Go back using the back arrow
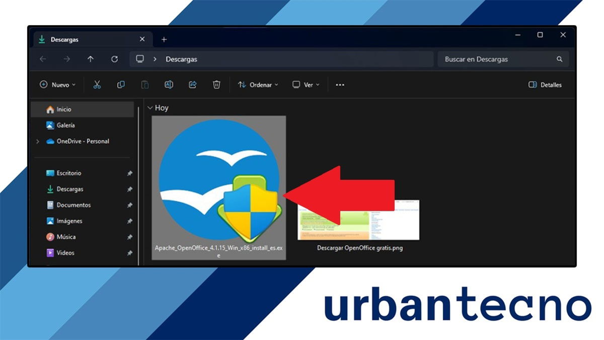The height and width of the screenshot is (340, 604). coord(43,58)
